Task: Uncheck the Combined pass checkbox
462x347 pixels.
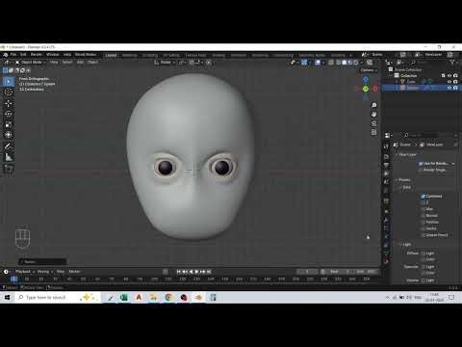Action: click(x=423, y=197)
